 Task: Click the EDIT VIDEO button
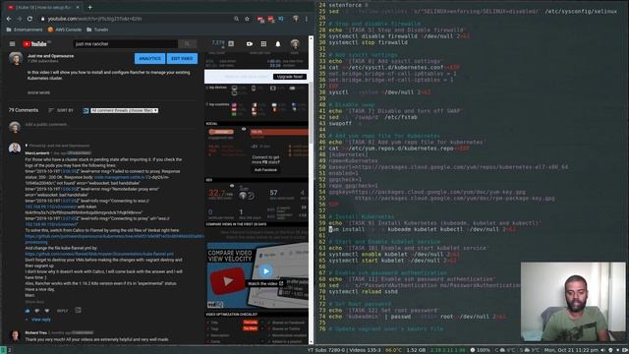coord(182,59)
